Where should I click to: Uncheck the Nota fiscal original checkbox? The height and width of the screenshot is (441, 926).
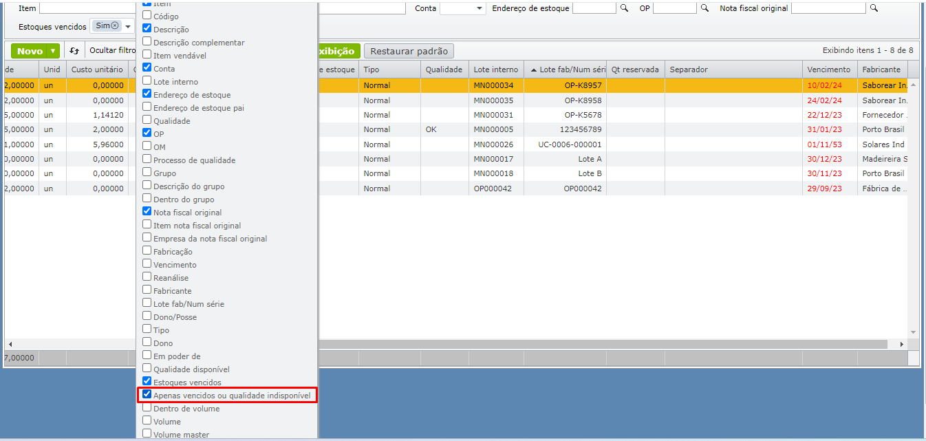click(x=147, y=212)
